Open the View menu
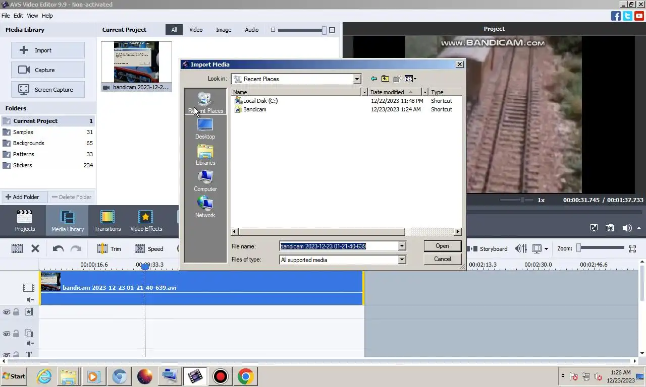Screen dimensions: 646x387 [x=32, y=16]
